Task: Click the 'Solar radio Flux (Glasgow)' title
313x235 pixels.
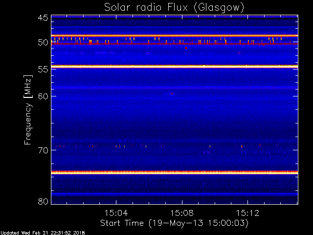Action: (x=174, y=7)
